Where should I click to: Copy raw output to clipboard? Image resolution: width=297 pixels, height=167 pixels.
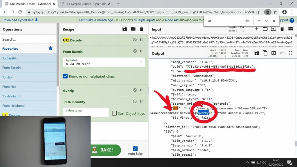point(265,53)
